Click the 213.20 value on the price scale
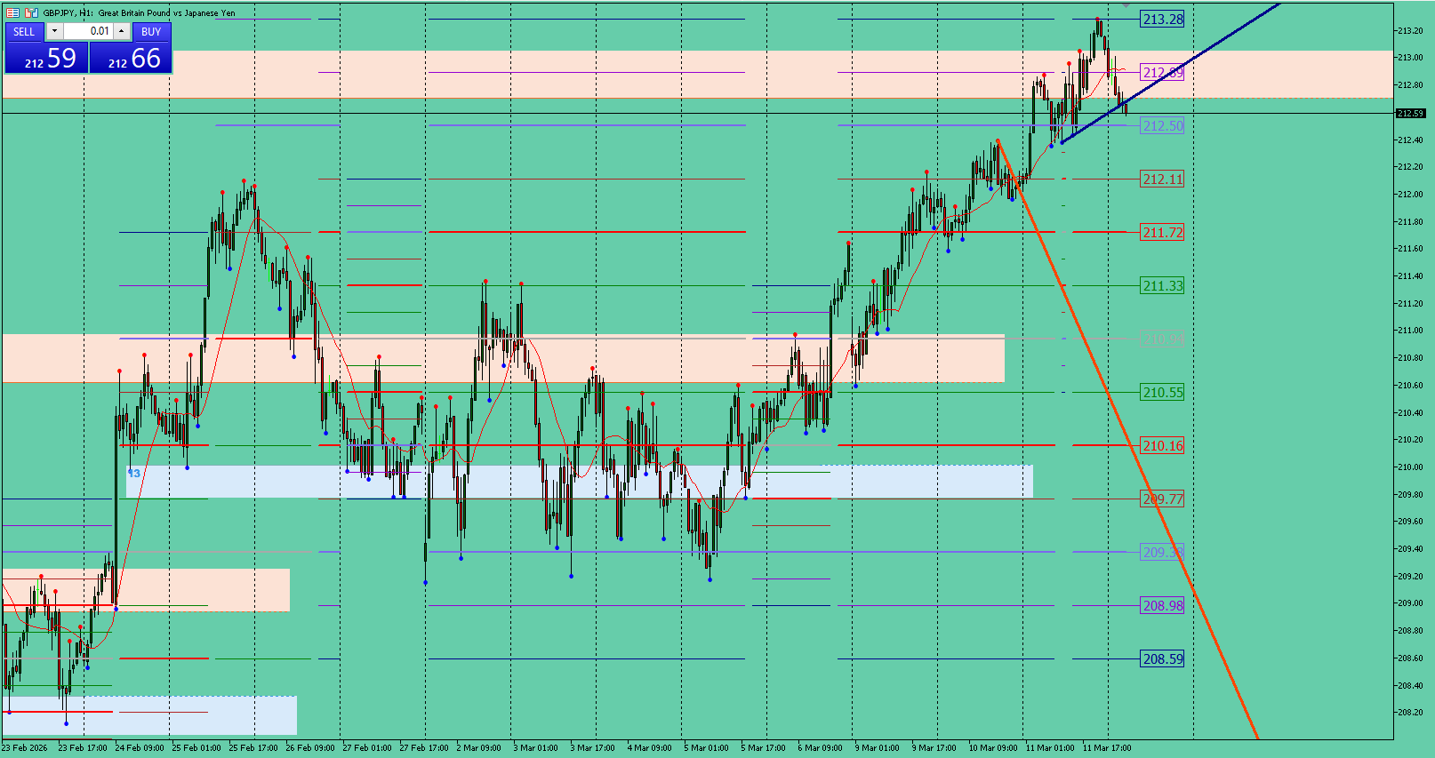Image resolution: width=1435 pixels, height=758 pixels. pos(1411,30)
